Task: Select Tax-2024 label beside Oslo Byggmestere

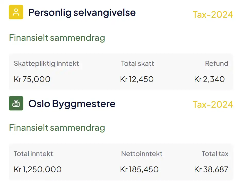Action: pyautogui.click(x=213, y=105)
